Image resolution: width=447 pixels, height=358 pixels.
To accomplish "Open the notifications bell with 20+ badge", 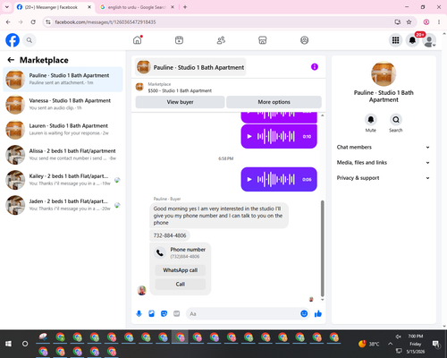I will pos(412,40).
